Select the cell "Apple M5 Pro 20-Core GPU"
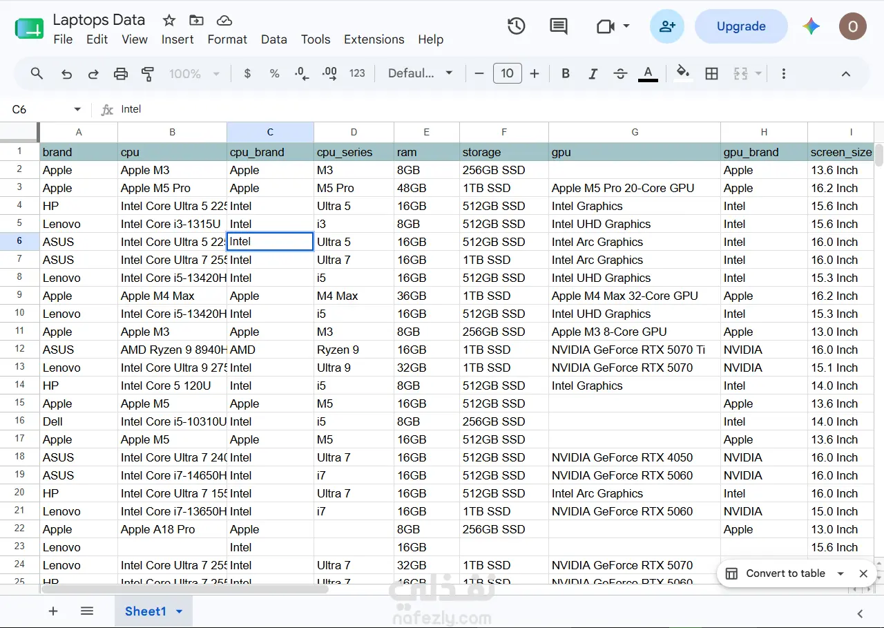This screenshot has width=884, height=628. click(x=635, y=188)
